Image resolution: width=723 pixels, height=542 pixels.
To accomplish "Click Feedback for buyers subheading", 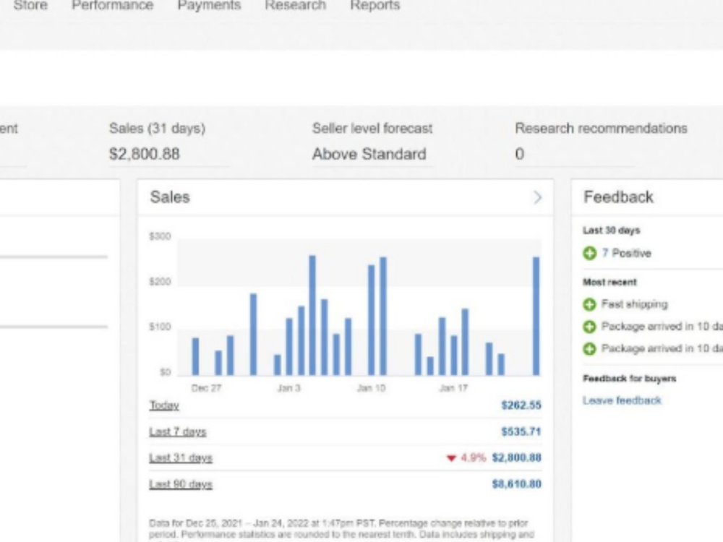I will click(x=630, y=379).
